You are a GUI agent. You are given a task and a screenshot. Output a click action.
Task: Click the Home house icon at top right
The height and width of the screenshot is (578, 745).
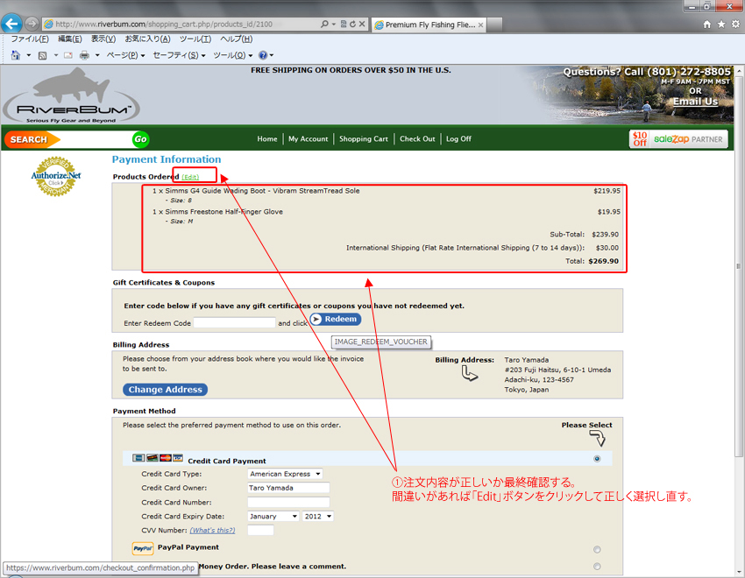707,25
